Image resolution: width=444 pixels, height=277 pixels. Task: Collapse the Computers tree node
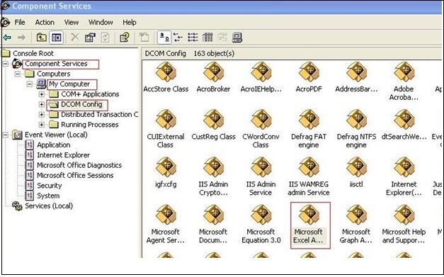(x=18, y=74)
